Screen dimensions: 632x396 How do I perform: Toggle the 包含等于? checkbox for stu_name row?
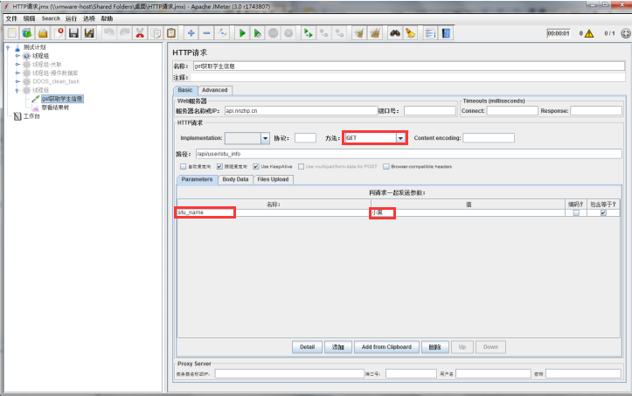click(x=603, y=213)
